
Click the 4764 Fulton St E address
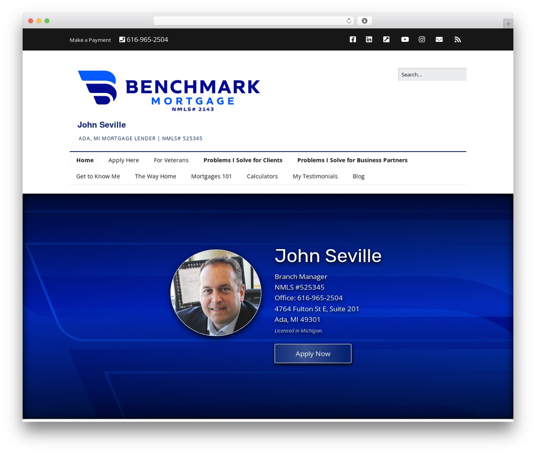pyautogui.click(x=317, y=309)
